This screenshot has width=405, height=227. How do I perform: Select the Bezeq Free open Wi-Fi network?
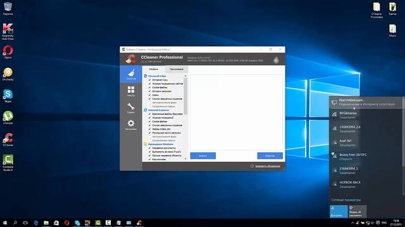click(366, 156)
